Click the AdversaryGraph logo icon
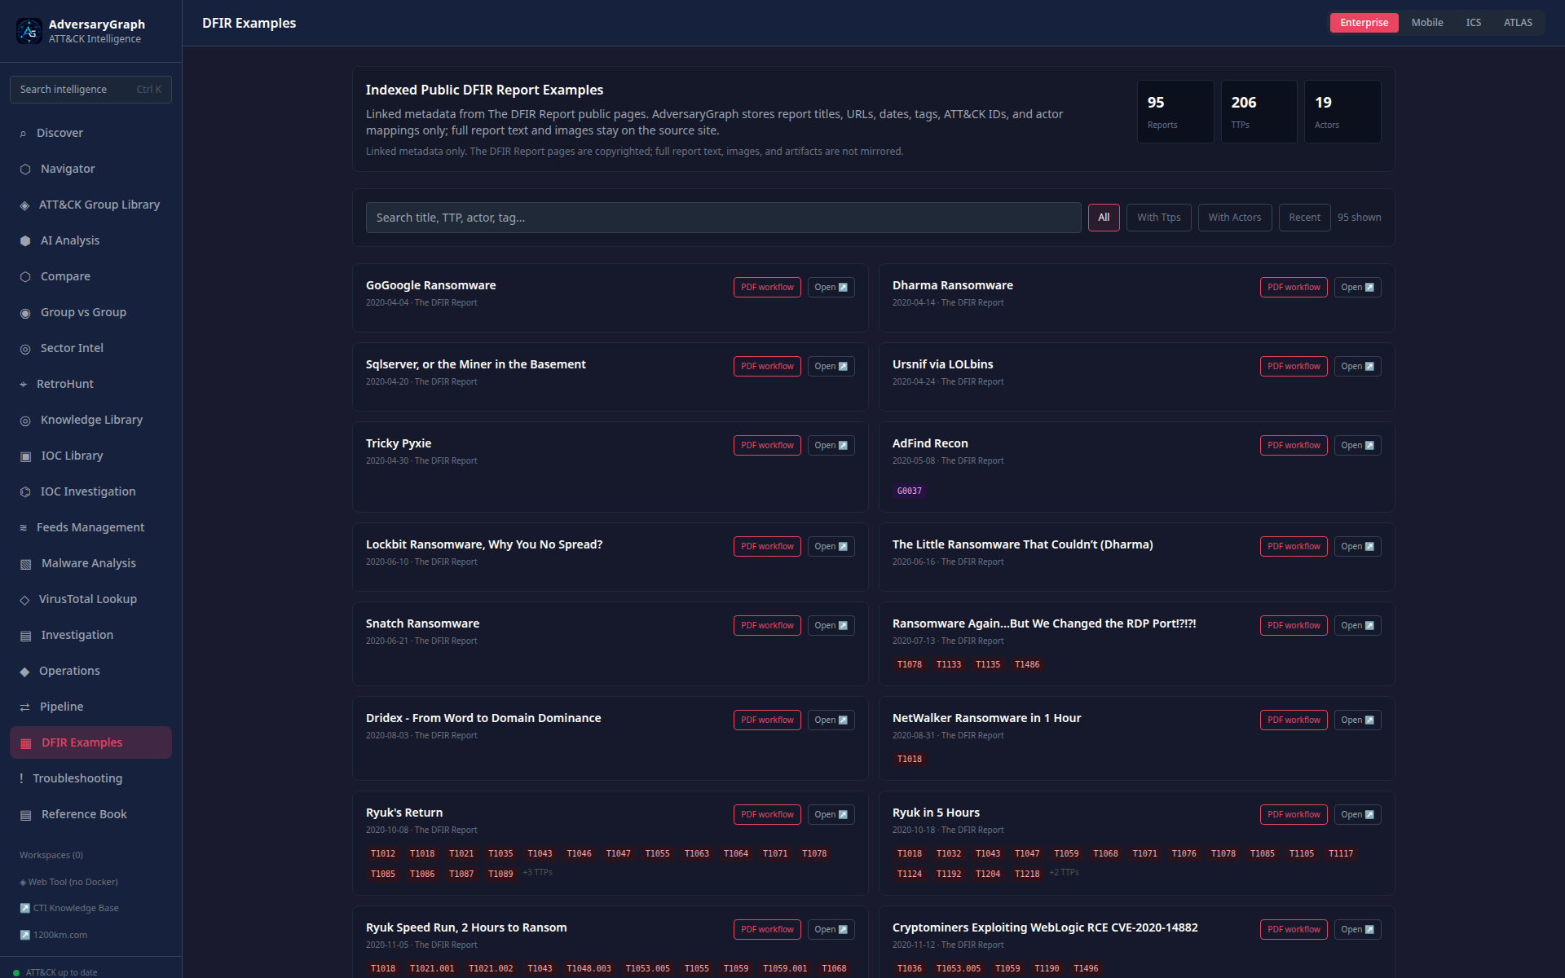The height and width of the screenshot is (978, 1565). pos(29,31)
